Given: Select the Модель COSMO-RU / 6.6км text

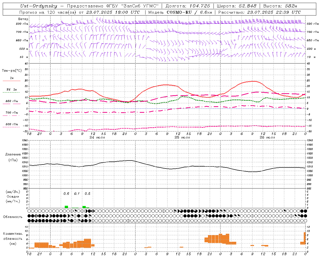Looking at the screenshot, I should 180,12.
